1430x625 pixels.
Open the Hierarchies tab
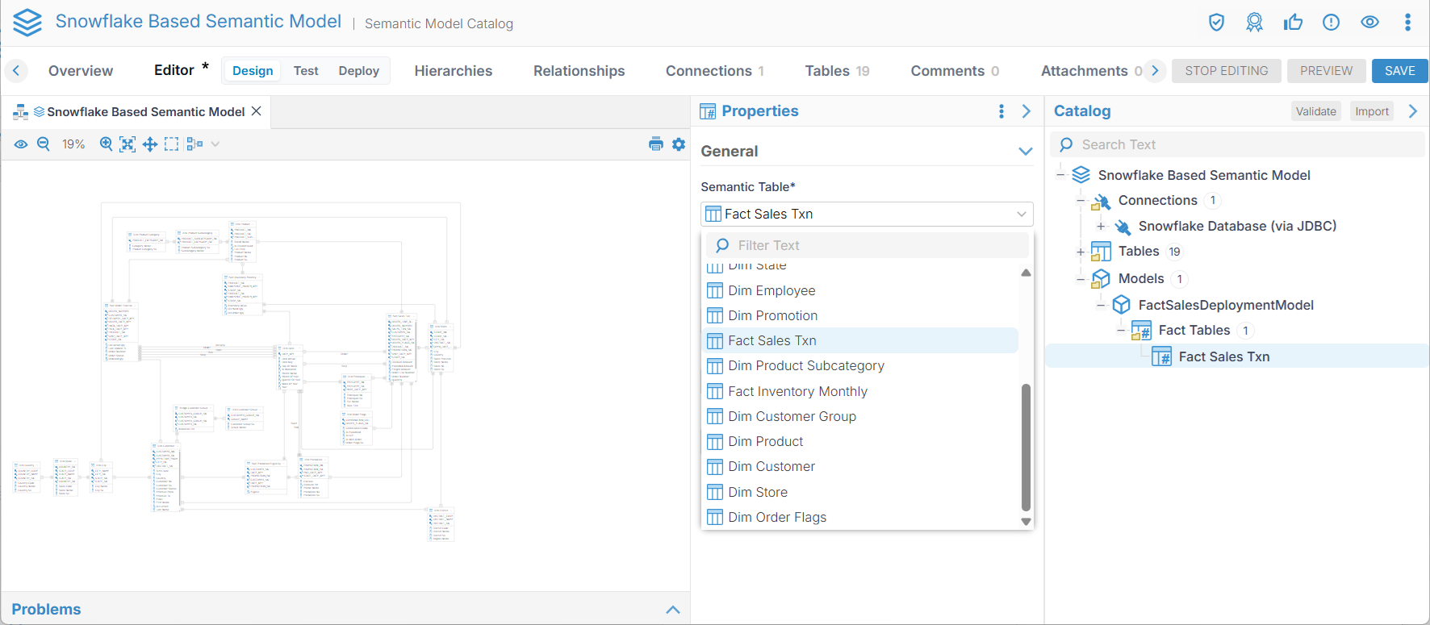453,71
